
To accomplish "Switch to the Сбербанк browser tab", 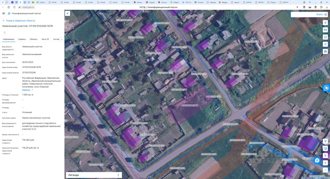I will click(x=175, y=2).
